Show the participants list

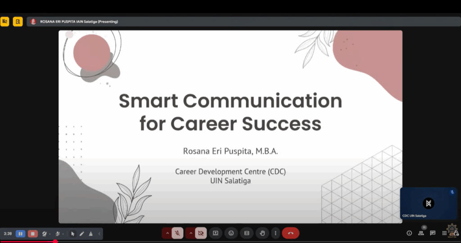pos(421,233)
